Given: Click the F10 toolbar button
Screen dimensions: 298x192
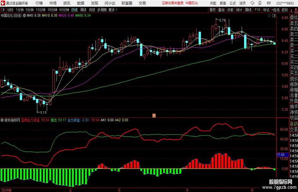Looking at the screenshot, I should (257, 10).
